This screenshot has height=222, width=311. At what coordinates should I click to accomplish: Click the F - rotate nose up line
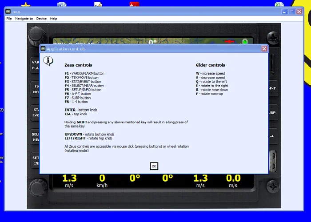click(x=209, y=94)
